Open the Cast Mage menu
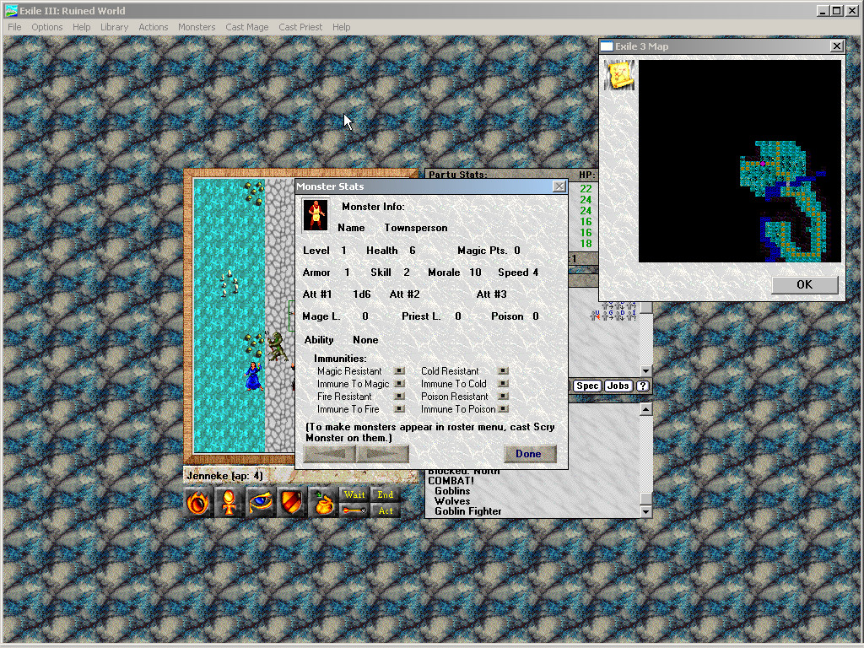Image resolution: width=864 pixels, height=648 pixels. (x=247, y=27)
